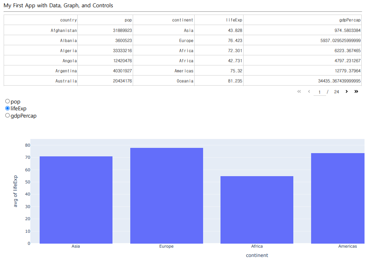Select the Australia country cell

[x=41, y=81]
